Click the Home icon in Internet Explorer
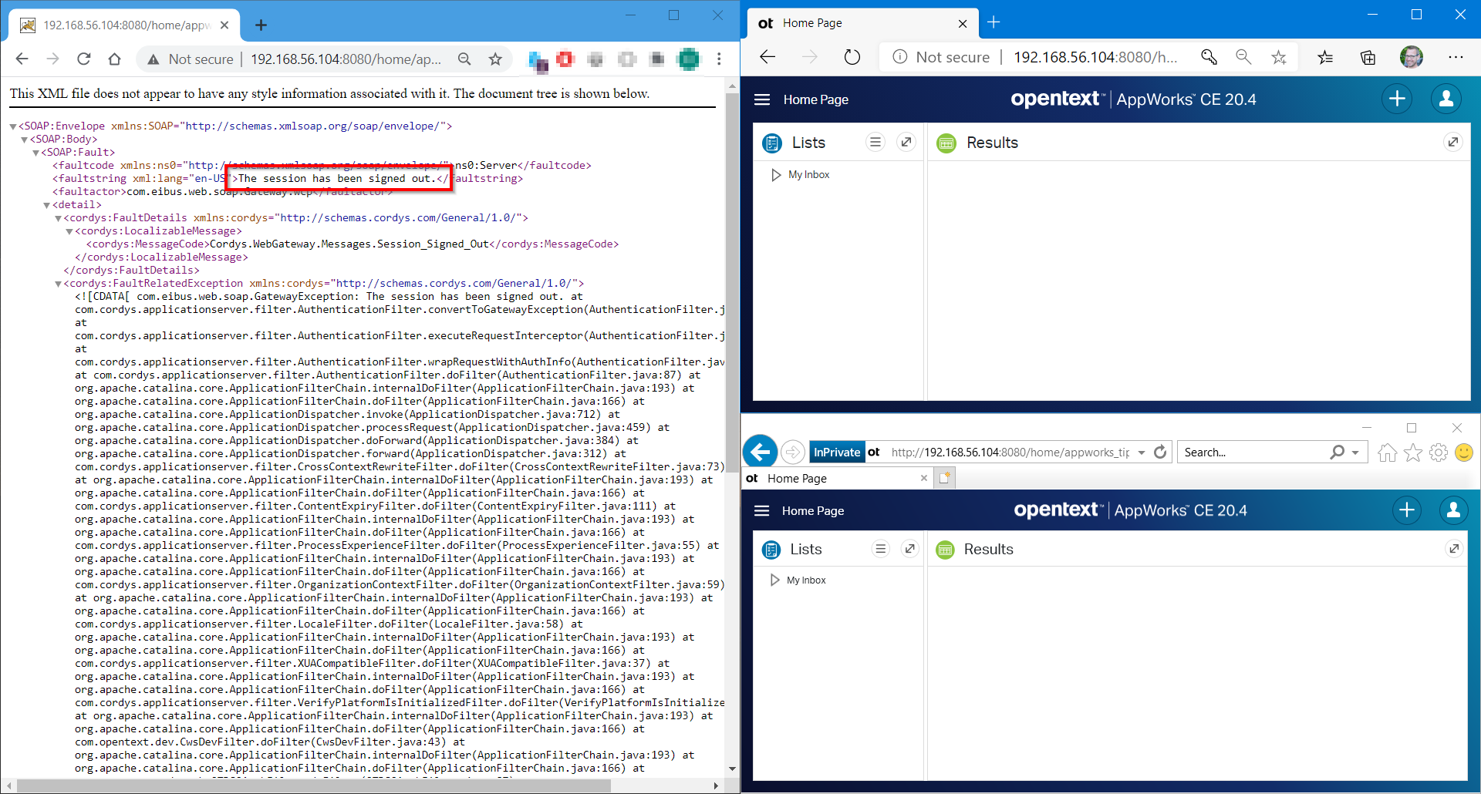This screenshot has height=794, width=1481. [x=1387, y=453]
